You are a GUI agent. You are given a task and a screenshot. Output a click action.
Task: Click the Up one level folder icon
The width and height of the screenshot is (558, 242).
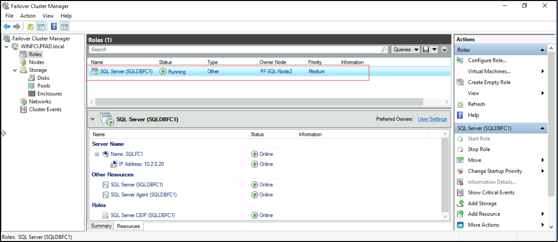30,27
